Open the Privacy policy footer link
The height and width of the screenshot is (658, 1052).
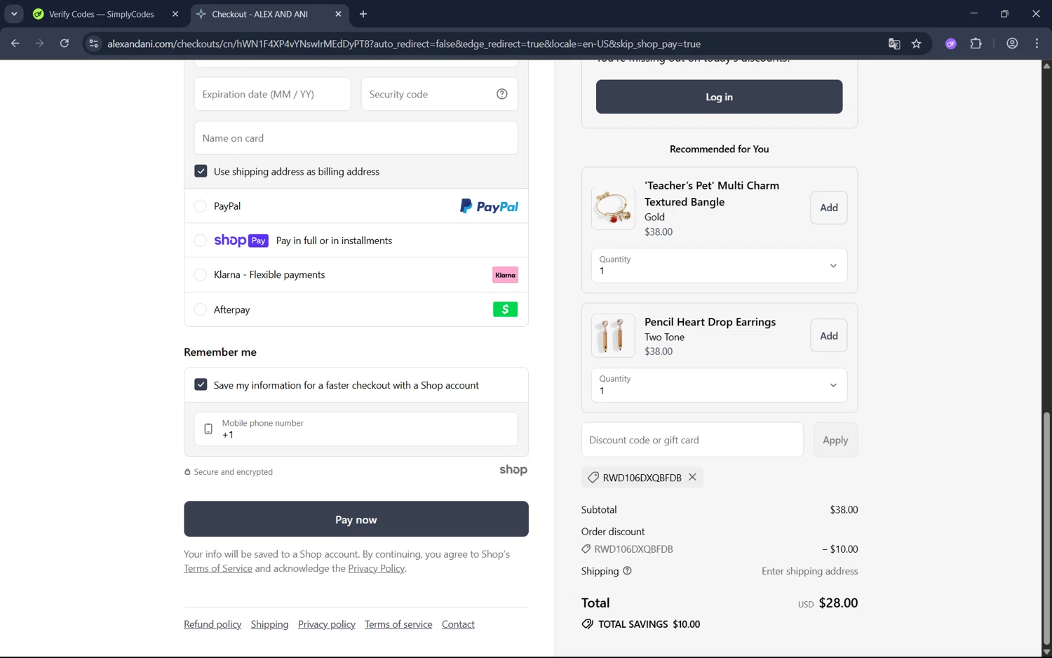327,624
